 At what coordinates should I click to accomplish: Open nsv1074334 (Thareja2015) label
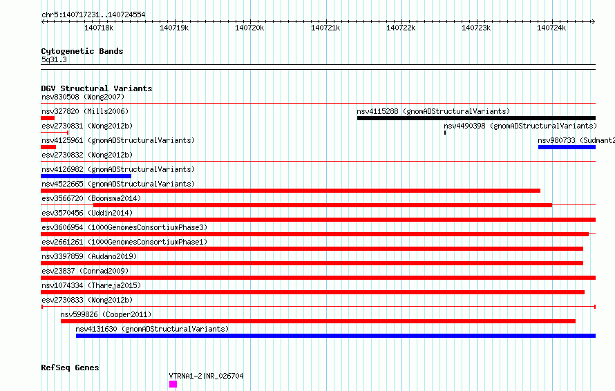(x=91, y=285)
